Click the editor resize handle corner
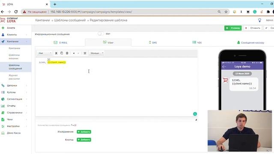The width and height of the screenshot is (274, 154). click(196, 120)
